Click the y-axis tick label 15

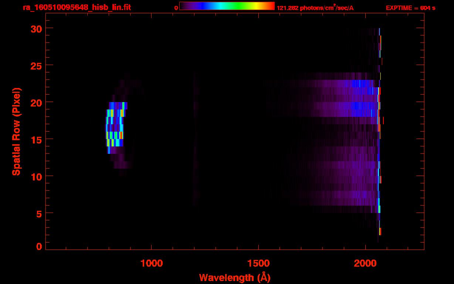tap(35, 139)
